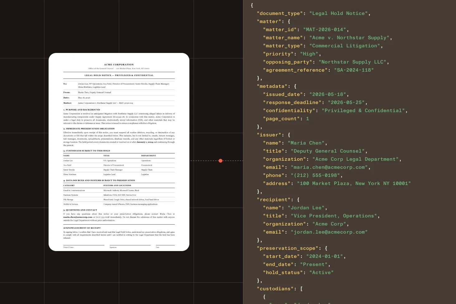Click the ACKNOWLEDGMENT OF RECEIPT heading
This screenshot has width=456, height=304.
pyautogui.click(x=82, y=228)
